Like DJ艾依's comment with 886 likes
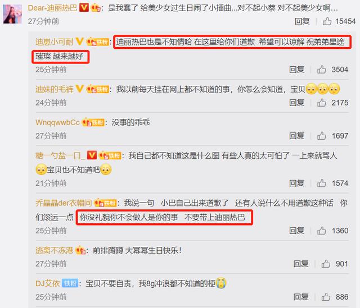Screen dimensions: 360x308 [326, 297]
